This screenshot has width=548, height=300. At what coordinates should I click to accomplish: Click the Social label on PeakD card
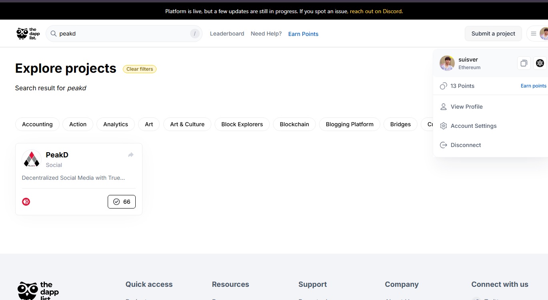(x=54, y=165)
